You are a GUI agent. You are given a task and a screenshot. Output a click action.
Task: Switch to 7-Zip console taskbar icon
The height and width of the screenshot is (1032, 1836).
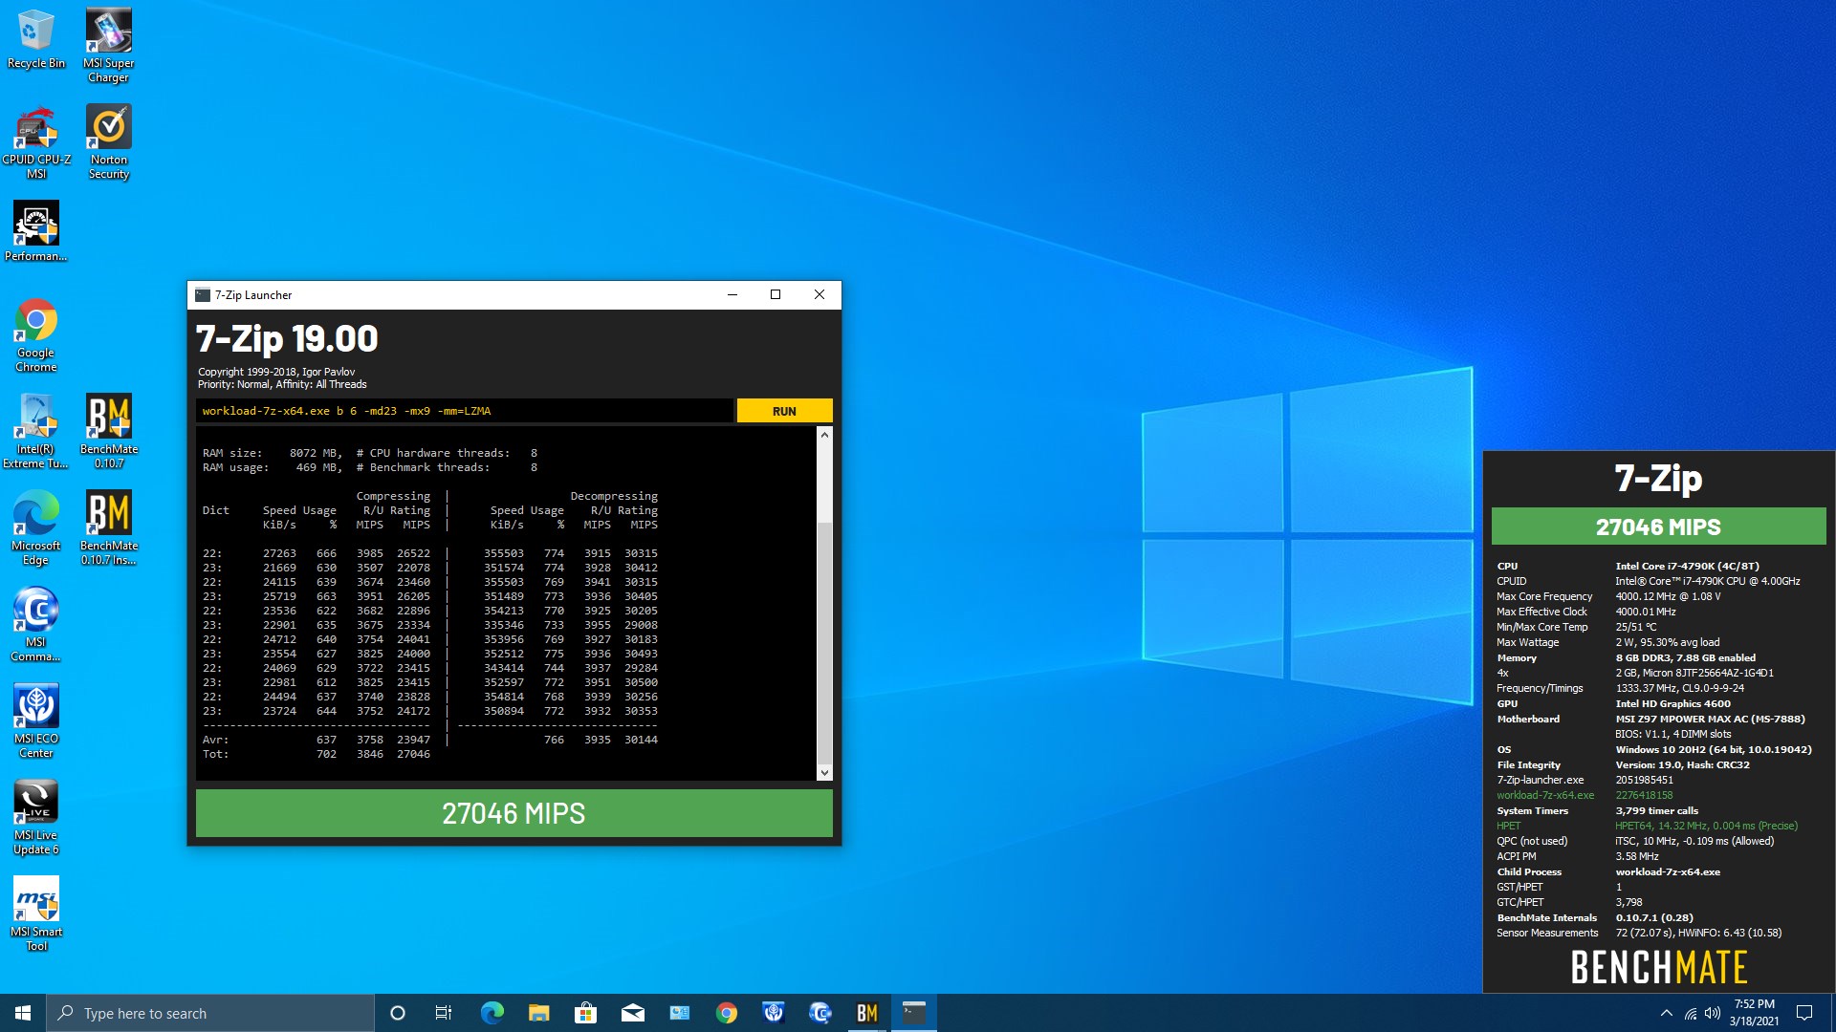(x=914, y=1013)
